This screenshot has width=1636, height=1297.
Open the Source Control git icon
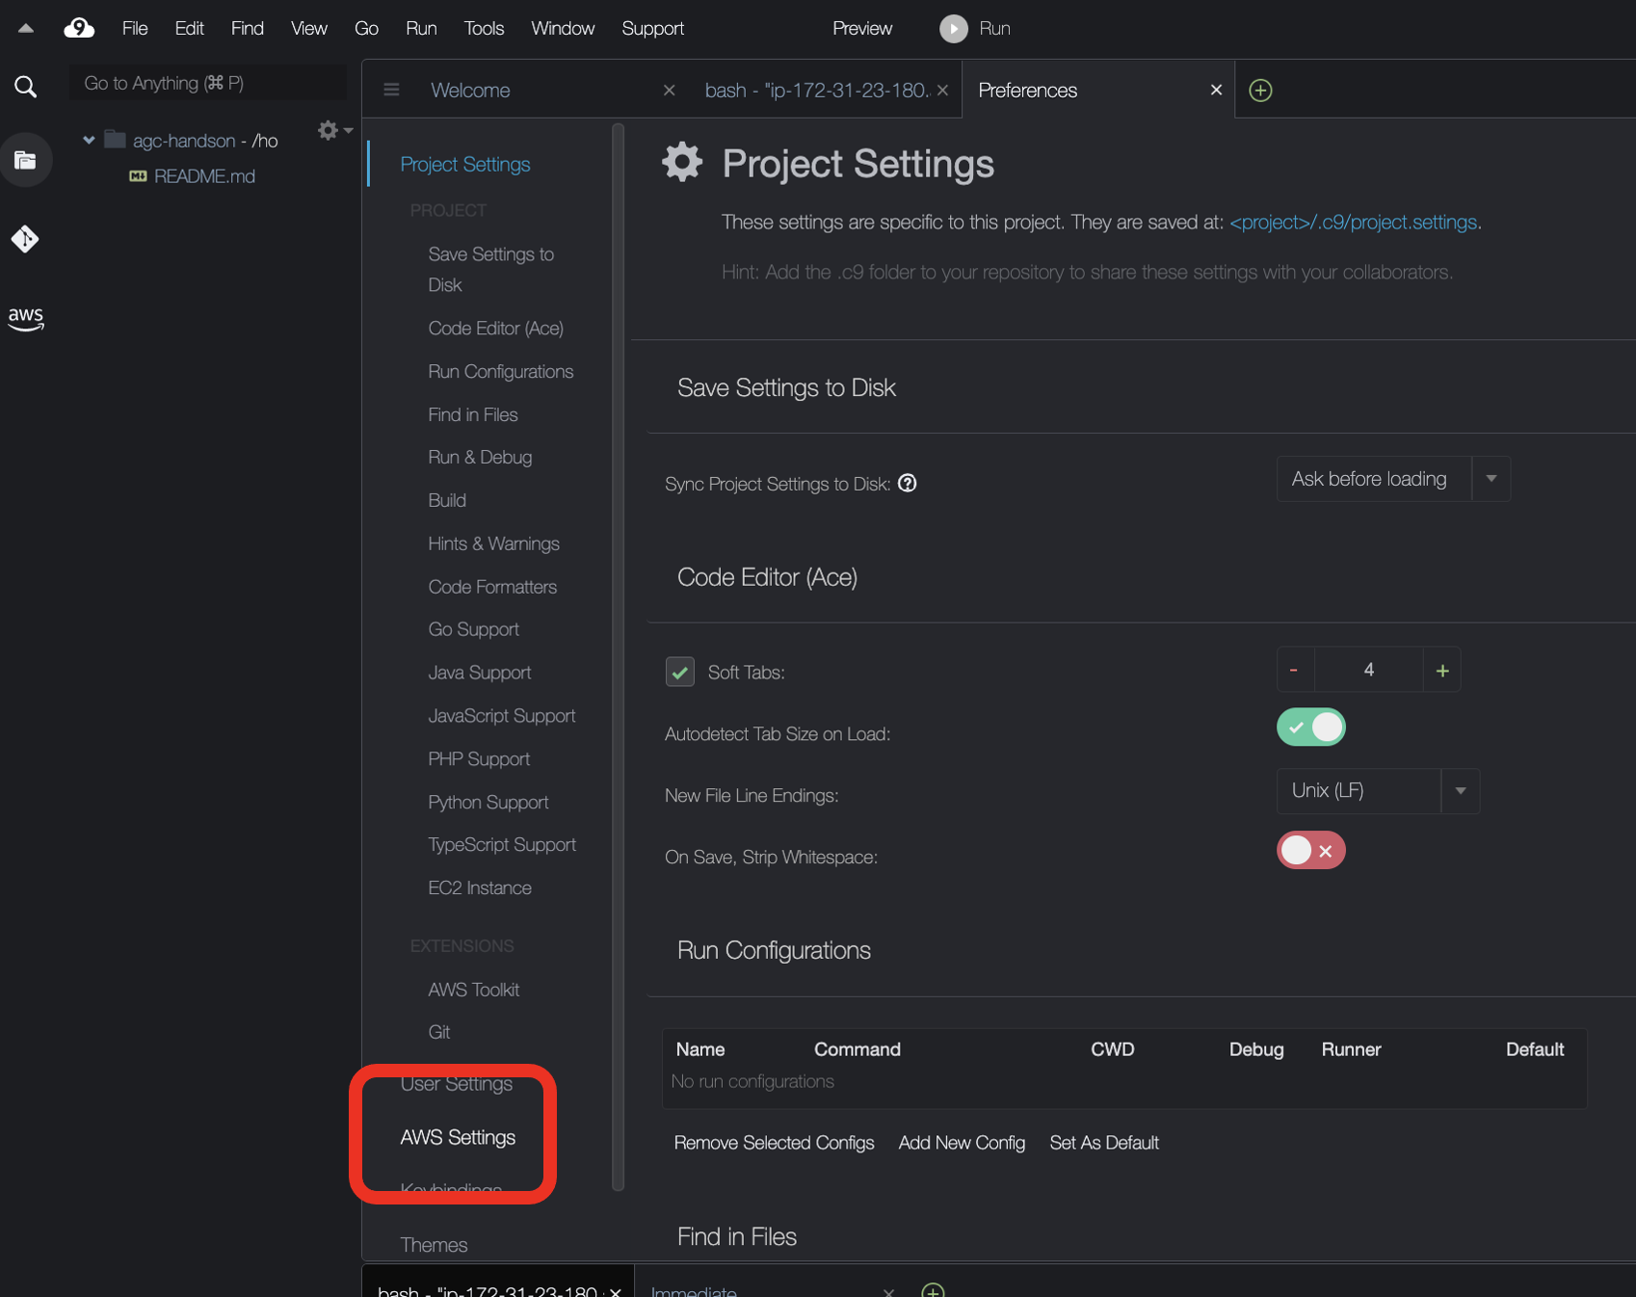(26, 238)
